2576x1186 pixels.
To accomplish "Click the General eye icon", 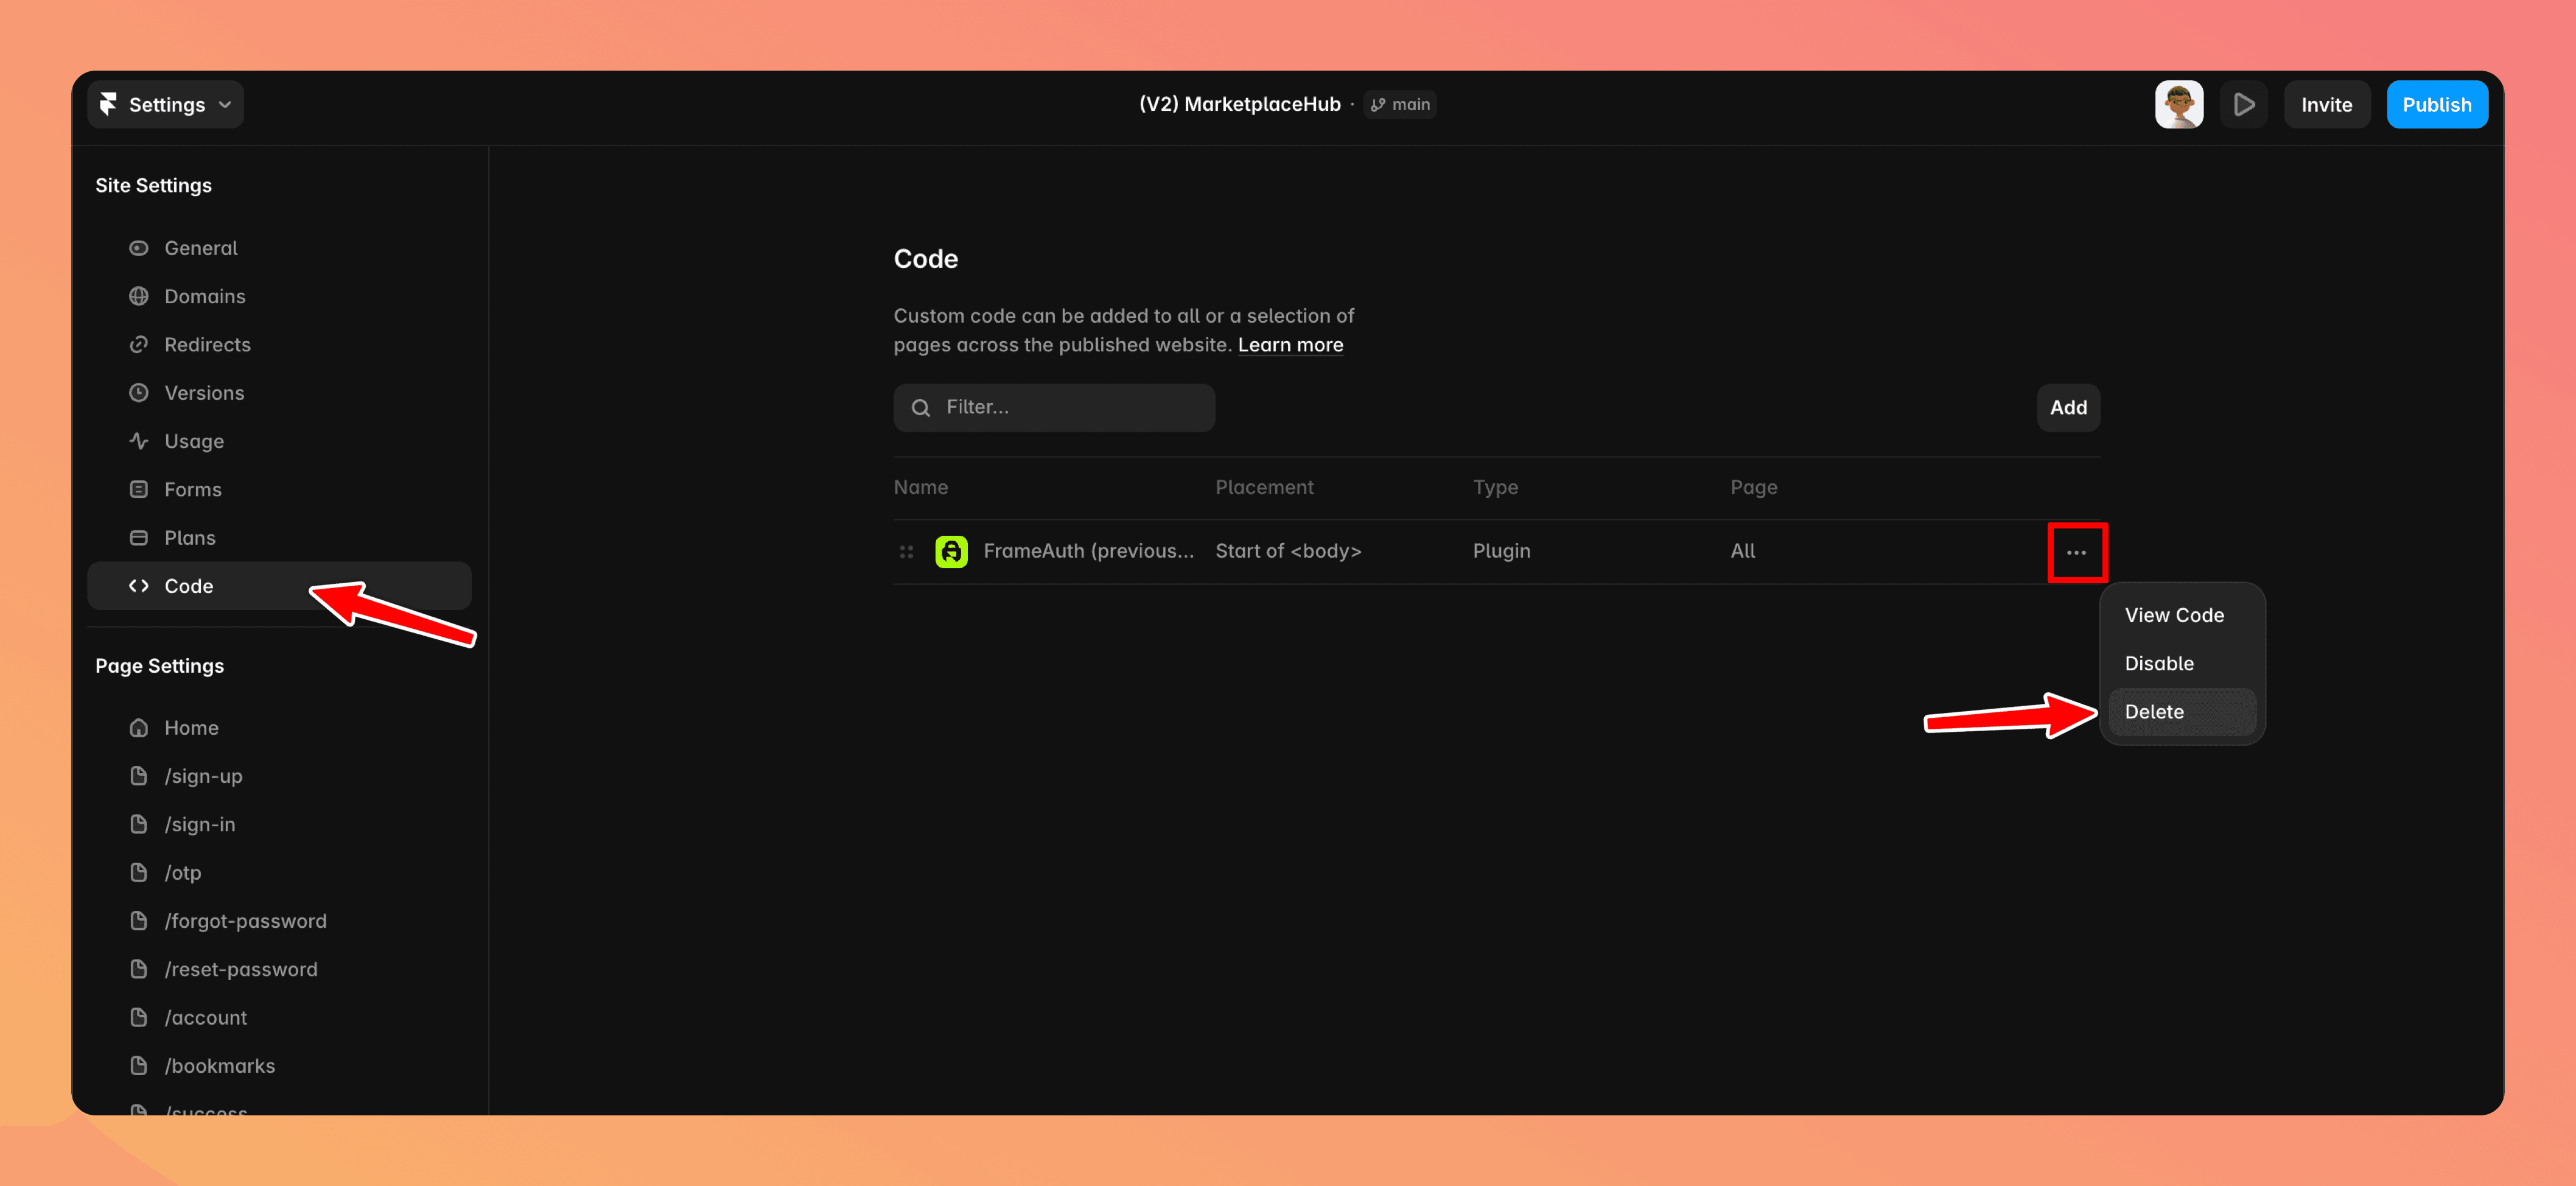I will pos(139,248).
